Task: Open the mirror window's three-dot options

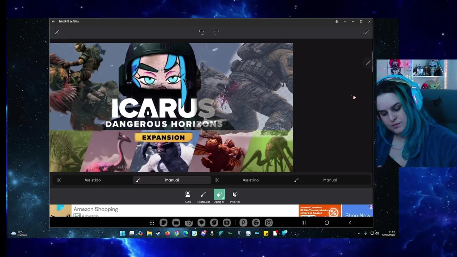Action: click(x=345, y=21)
